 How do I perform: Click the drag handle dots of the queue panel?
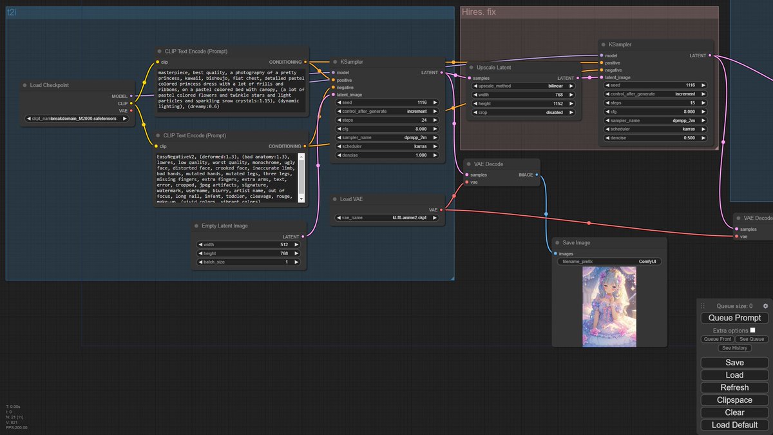click(x=703, y=306)
